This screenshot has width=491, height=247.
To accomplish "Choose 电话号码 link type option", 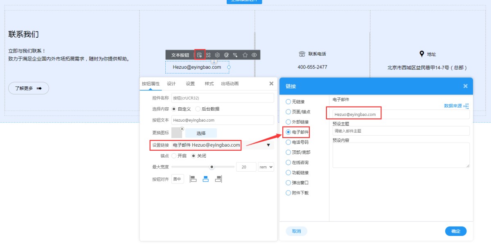I will [288, 142].
